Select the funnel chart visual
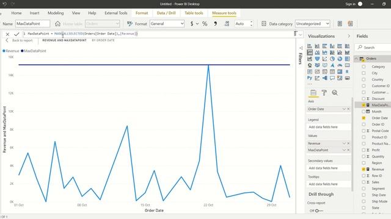 coord(317,59)
